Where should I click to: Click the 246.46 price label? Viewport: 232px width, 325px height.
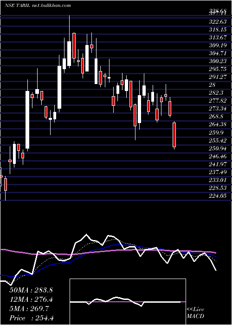(218, 156)
